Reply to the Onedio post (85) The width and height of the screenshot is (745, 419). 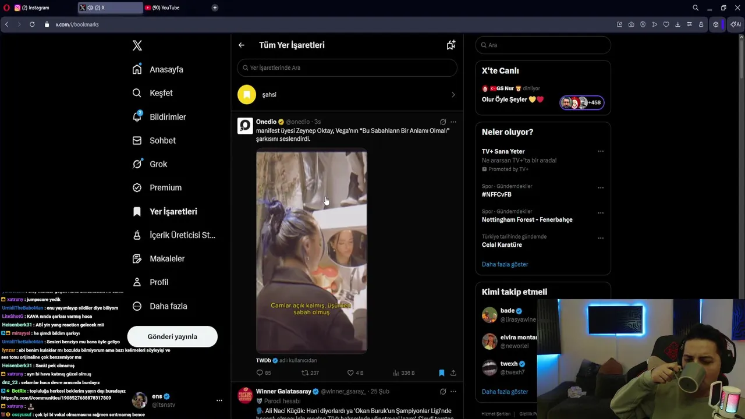(x=264, y=372)
